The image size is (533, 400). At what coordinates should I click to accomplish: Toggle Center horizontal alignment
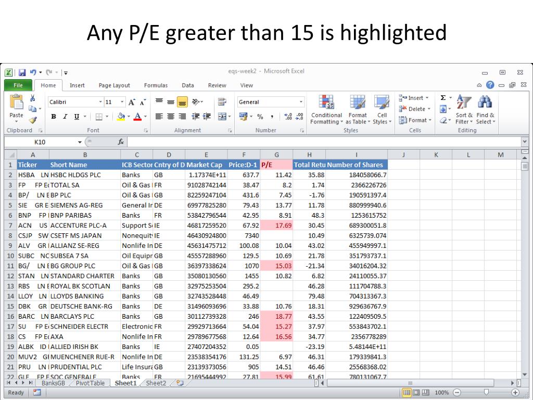[171, 117]
